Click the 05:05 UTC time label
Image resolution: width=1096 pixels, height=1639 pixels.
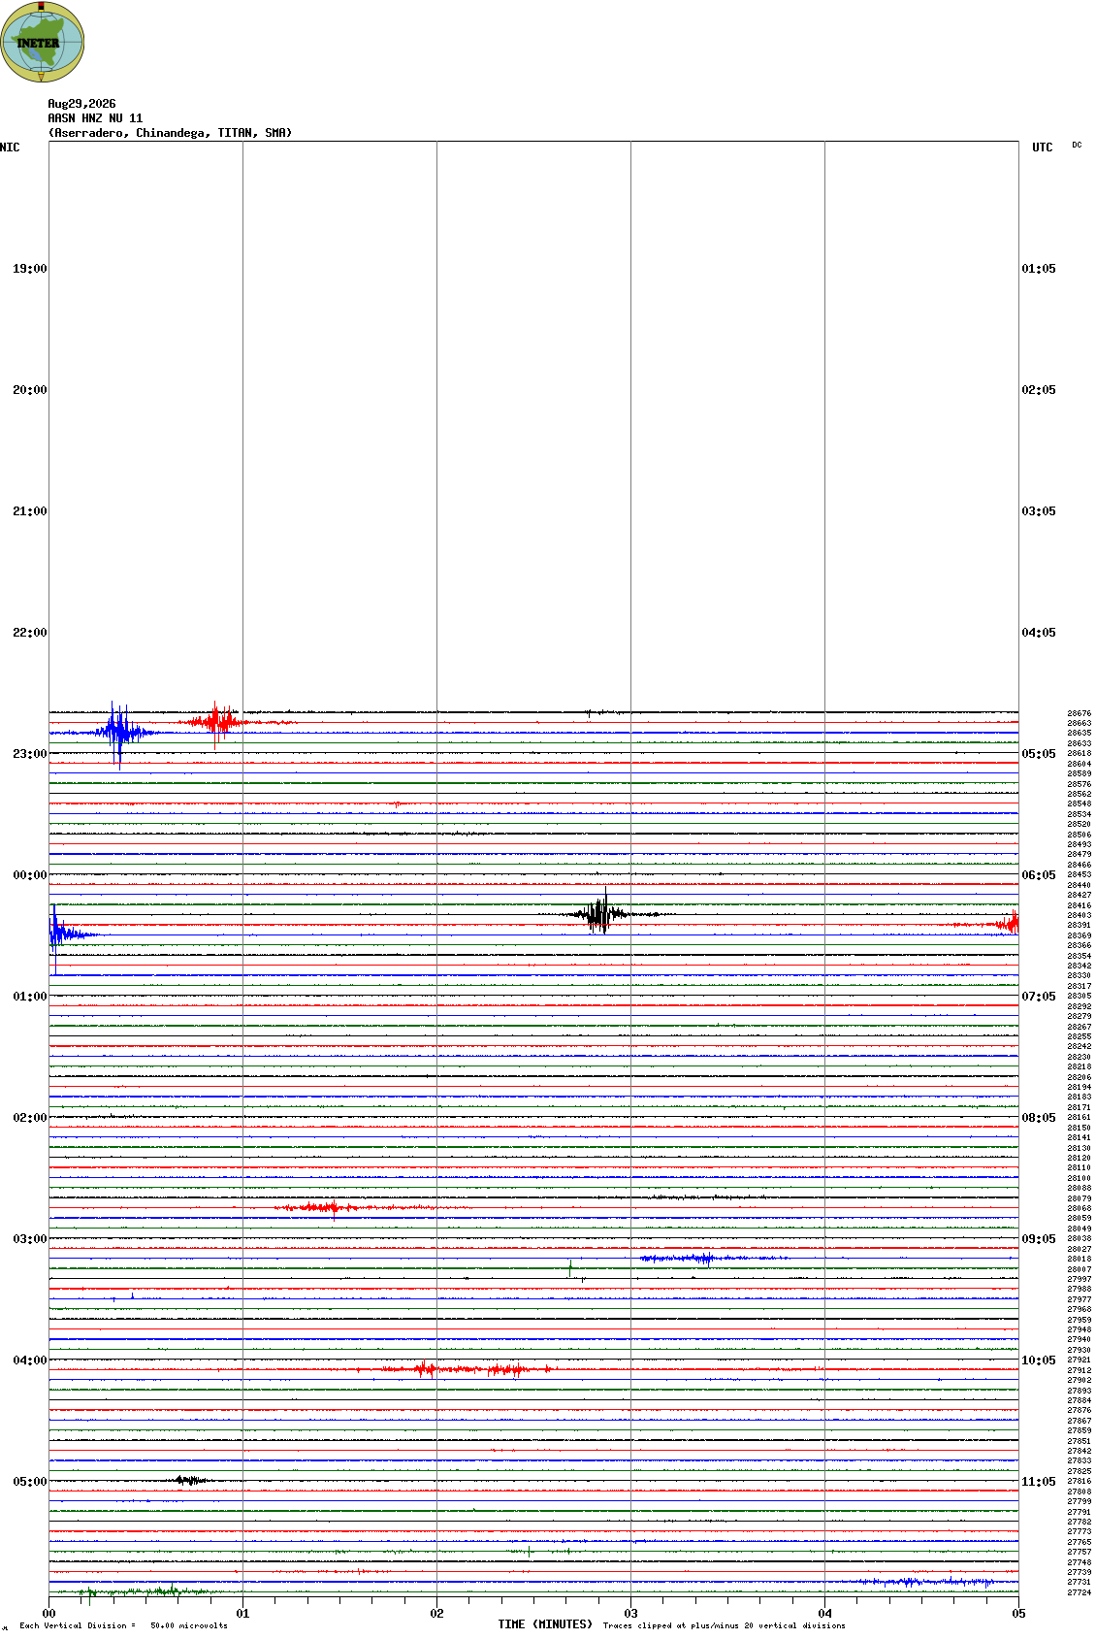(x=1039, y=754)
